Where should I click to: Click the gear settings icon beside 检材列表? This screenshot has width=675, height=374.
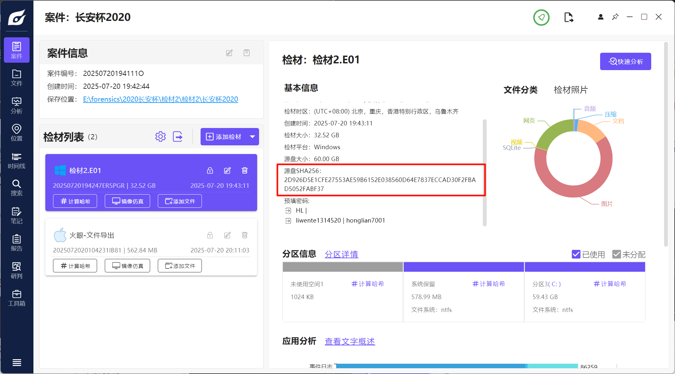160,137
